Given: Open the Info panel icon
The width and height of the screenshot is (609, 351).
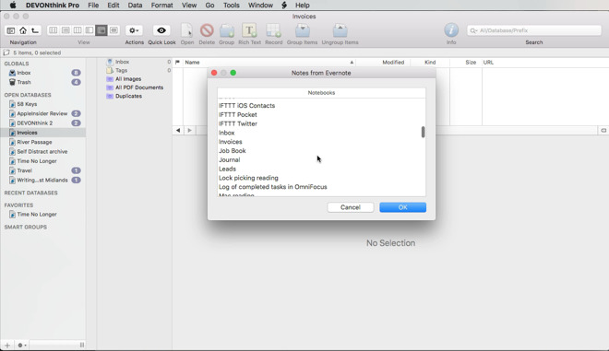Looking at the screenshot, I should 451,30.
